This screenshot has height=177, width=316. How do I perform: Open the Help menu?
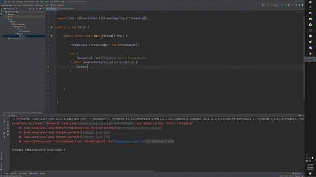pyautogui.click(x=63, y=2)
